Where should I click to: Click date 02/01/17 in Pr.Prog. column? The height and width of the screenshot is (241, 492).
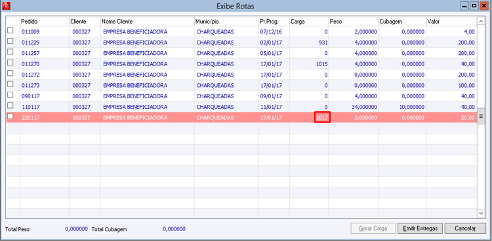[271, 43]
